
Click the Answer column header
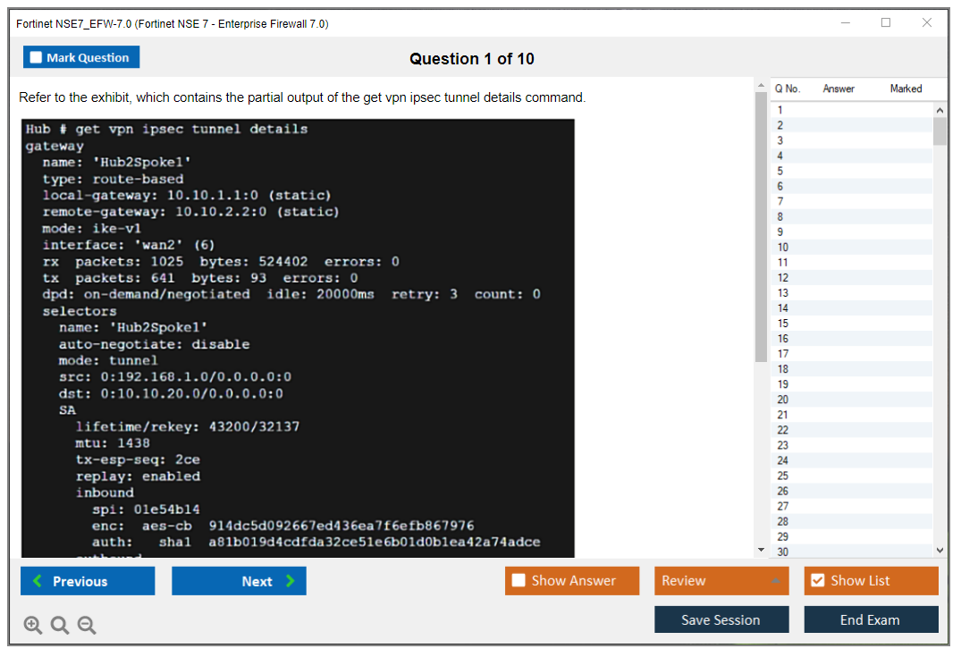[x=839, y=88]
